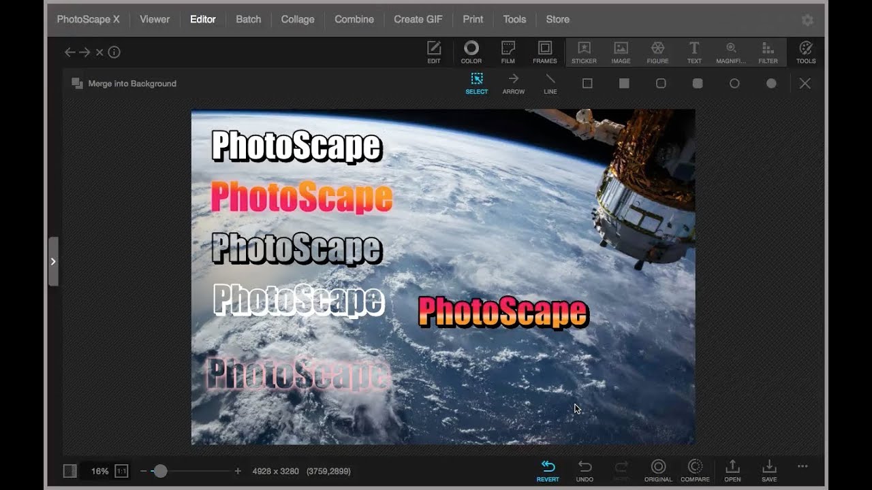Set zoom to 1:1 actual size
The image size is (872, 490).
[121, 471]
